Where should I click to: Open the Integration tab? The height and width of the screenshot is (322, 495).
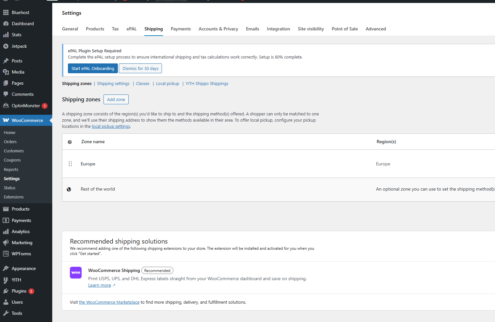pyautogui.click(x=279, y=29)
